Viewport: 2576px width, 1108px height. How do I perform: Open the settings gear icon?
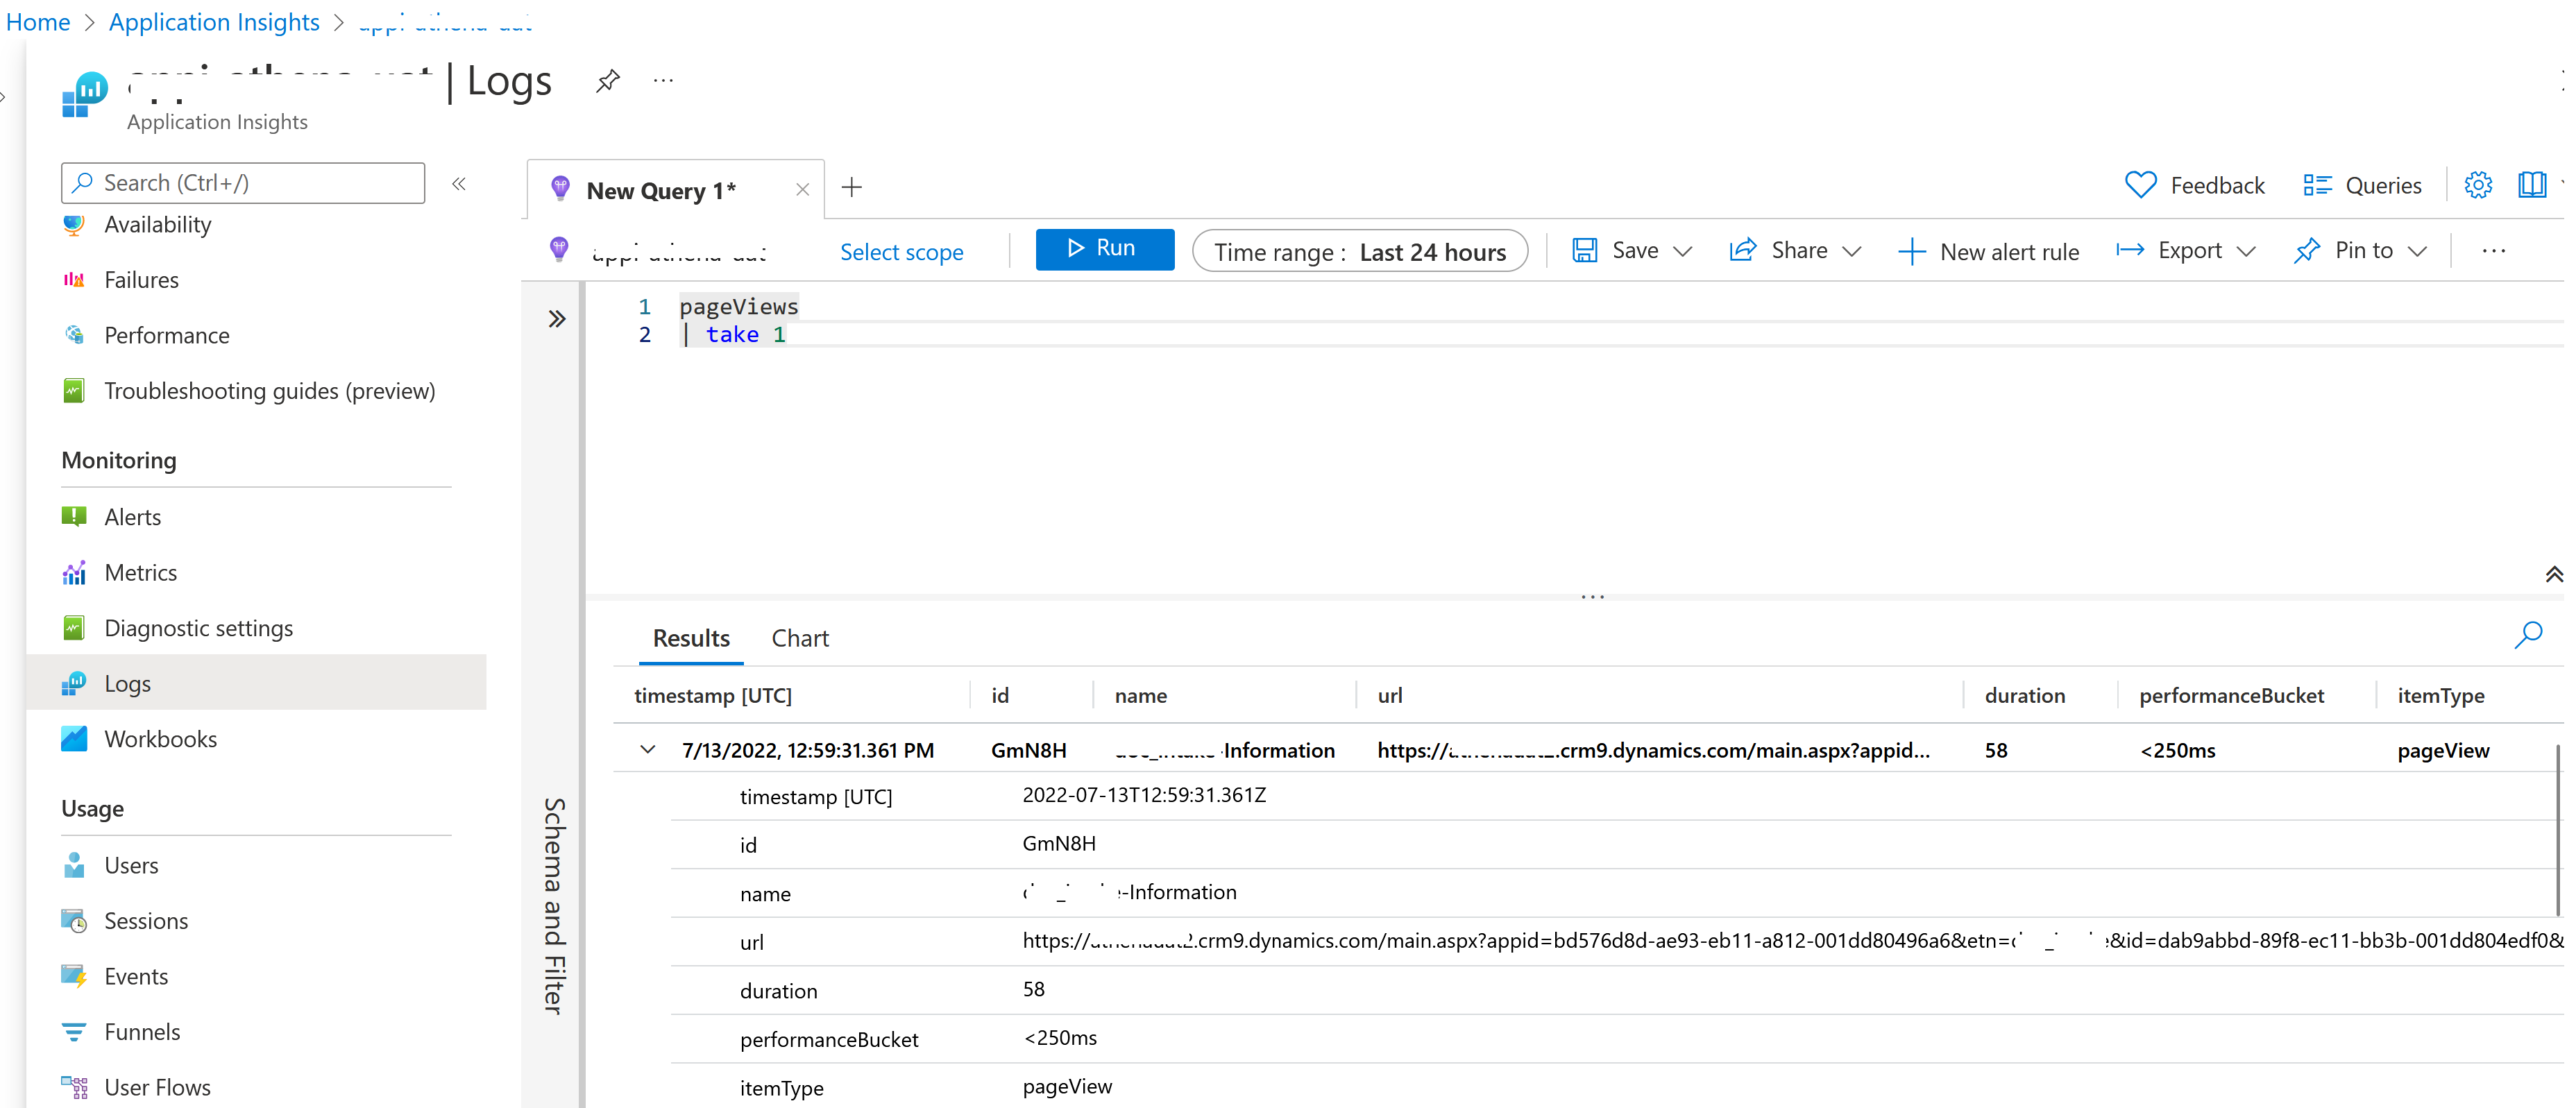[2477, 186]
